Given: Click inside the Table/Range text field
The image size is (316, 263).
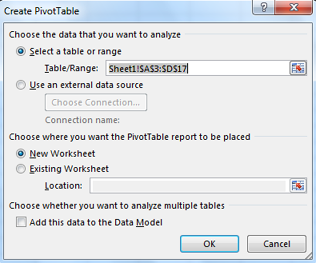Looking at the screenshot, I should pos(197,68).
